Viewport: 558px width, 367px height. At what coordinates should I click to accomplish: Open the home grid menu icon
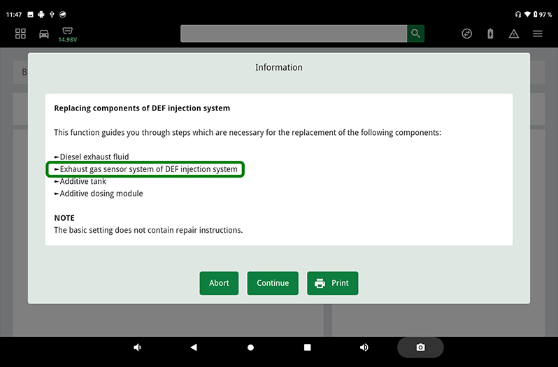coord(20,34)
